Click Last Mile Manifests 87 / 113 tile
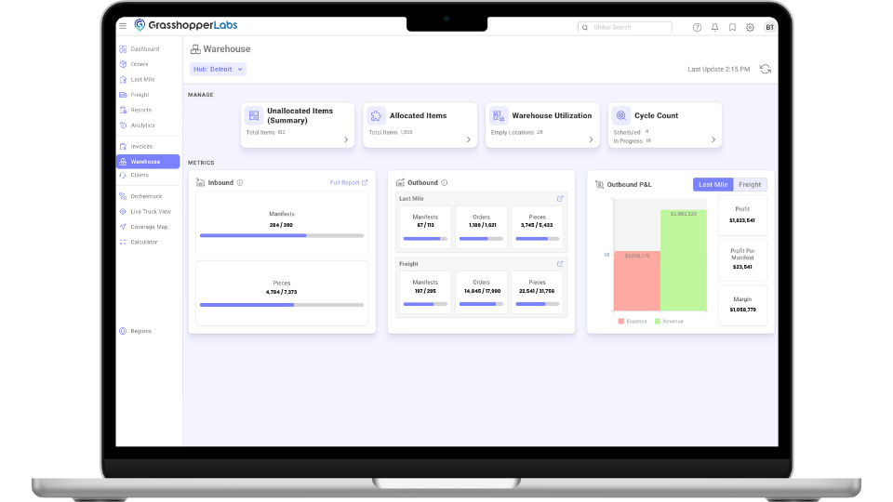 tap(425, 227)
